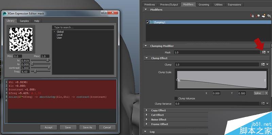This screenshot has height=135, width=272.
Task: Click the hi value field showing 0.919
Action: pos(25,61)
